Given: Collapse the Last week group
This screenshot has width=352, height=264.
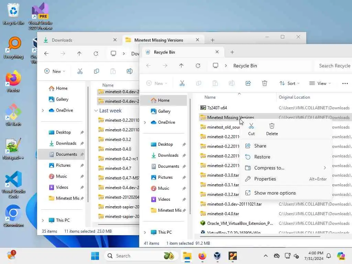Looking at the screenshot, I should [96, 111].
